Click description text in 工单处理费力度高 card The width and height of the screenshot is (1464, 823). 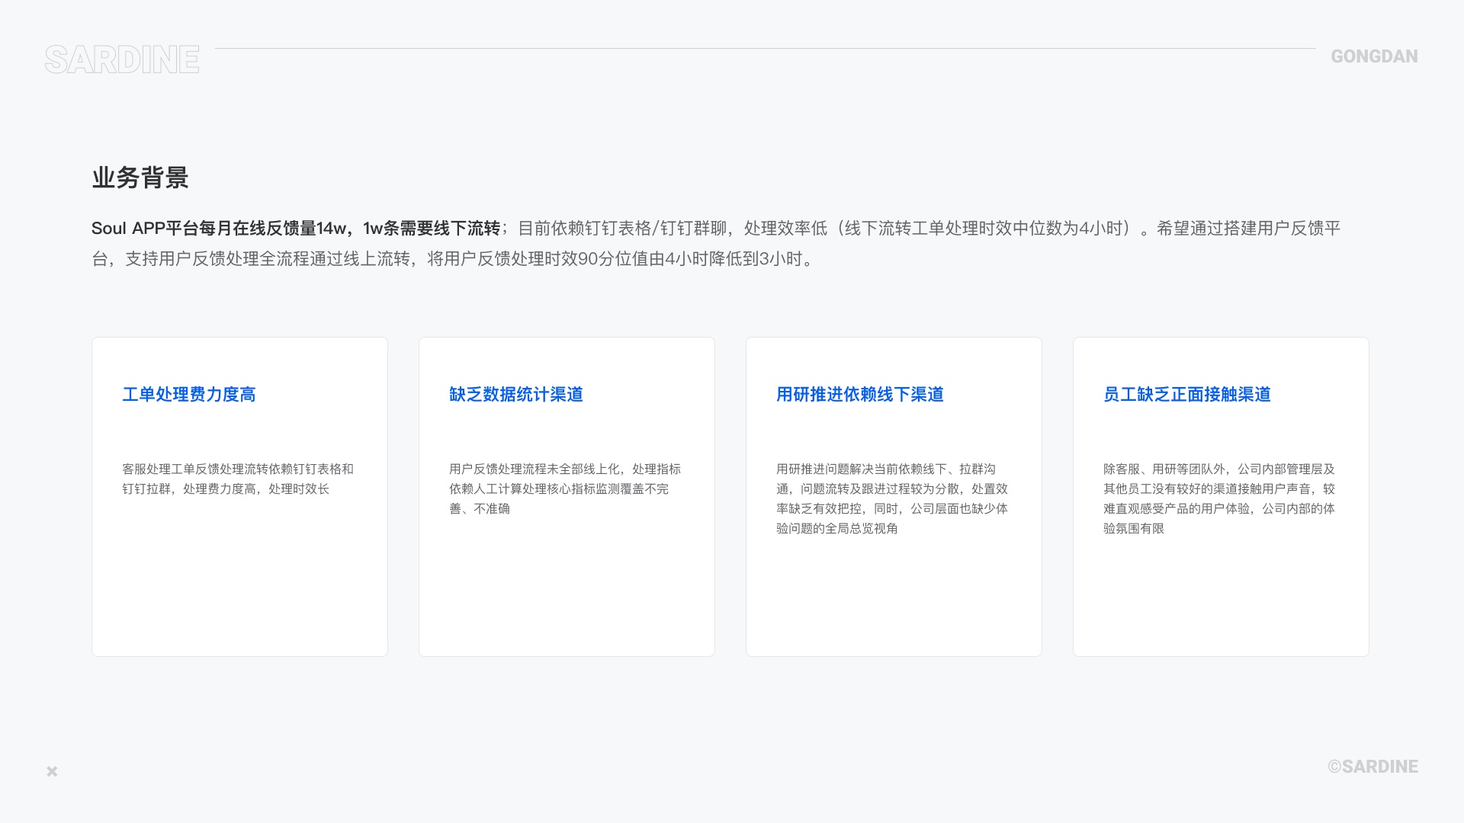click(237, 479)
